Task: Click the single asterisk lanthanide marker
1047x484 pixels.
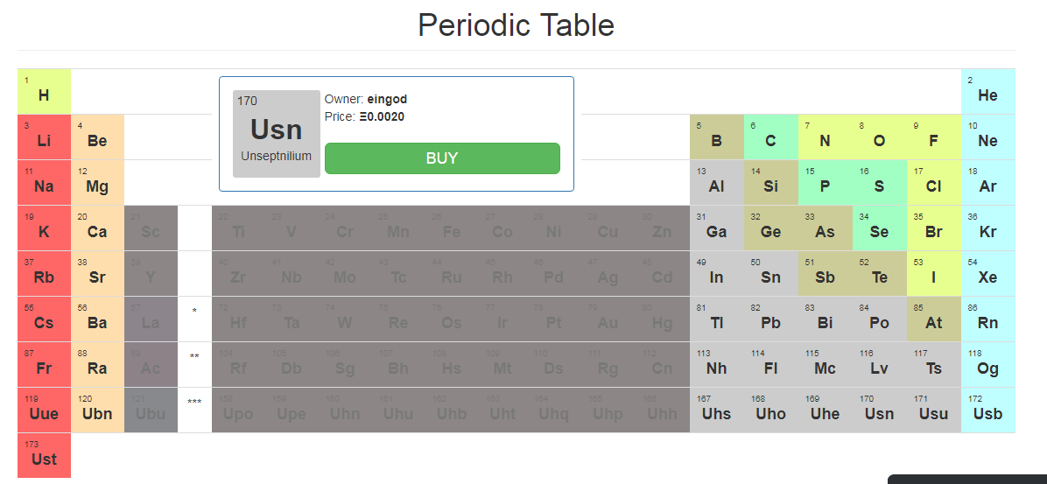Action: click(194, 312)
